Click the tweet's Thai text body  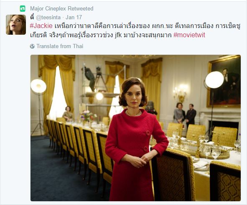[x=135, y=31]
